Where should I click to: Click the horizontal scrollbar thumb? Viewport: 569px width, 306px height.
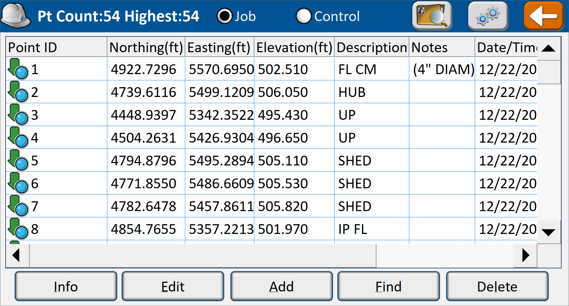pyautogui.click(x=203, y=255)
